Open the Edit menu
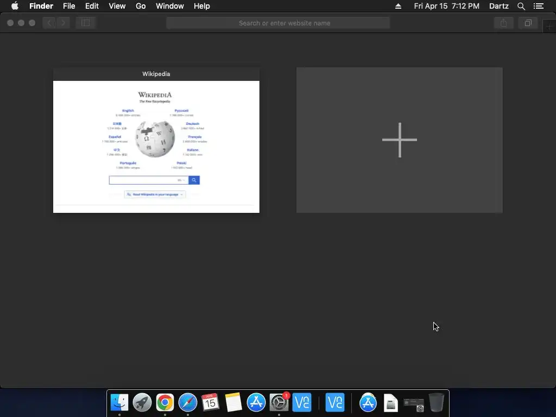 point(92,6)
